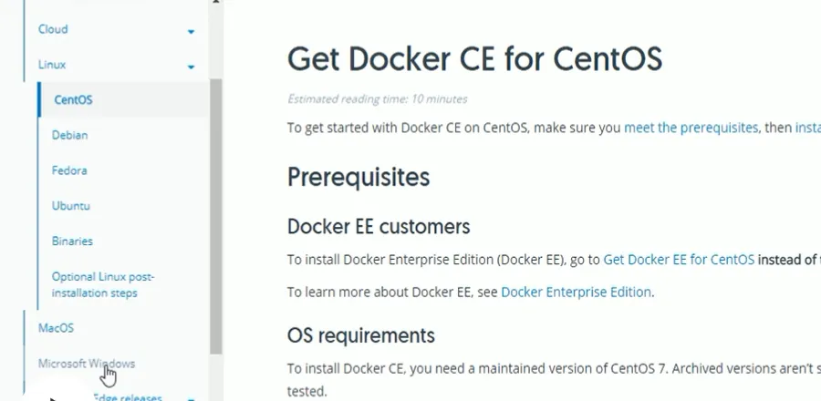Visit the 'Docker Enterprise Edition' link
This screenshot has height=401, width=821.
pos(576,292)
